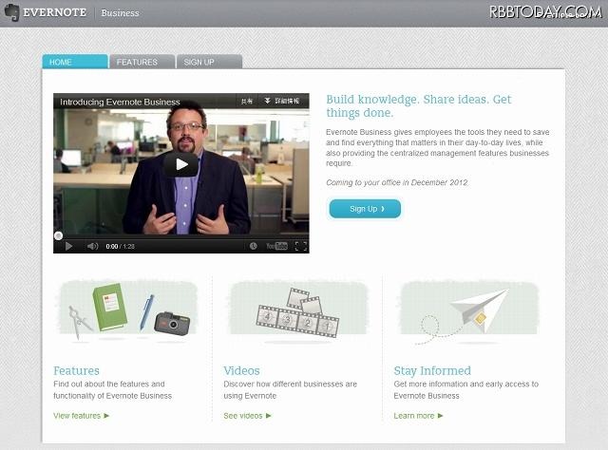This screenshot has height=450, width=608.
Task: Follow the View features link
Action: 81,416
